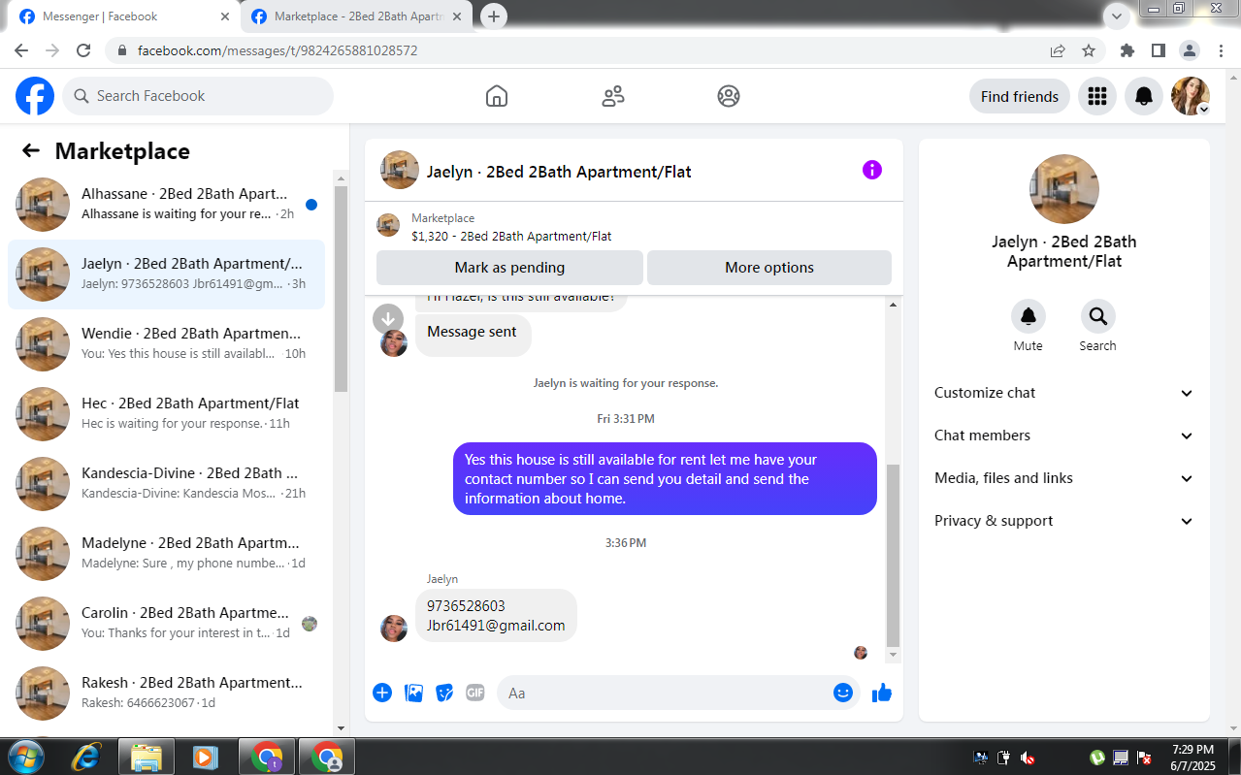
Task: Open Kandescia-Divine's conversation
Action: click(x=167, y=484)
